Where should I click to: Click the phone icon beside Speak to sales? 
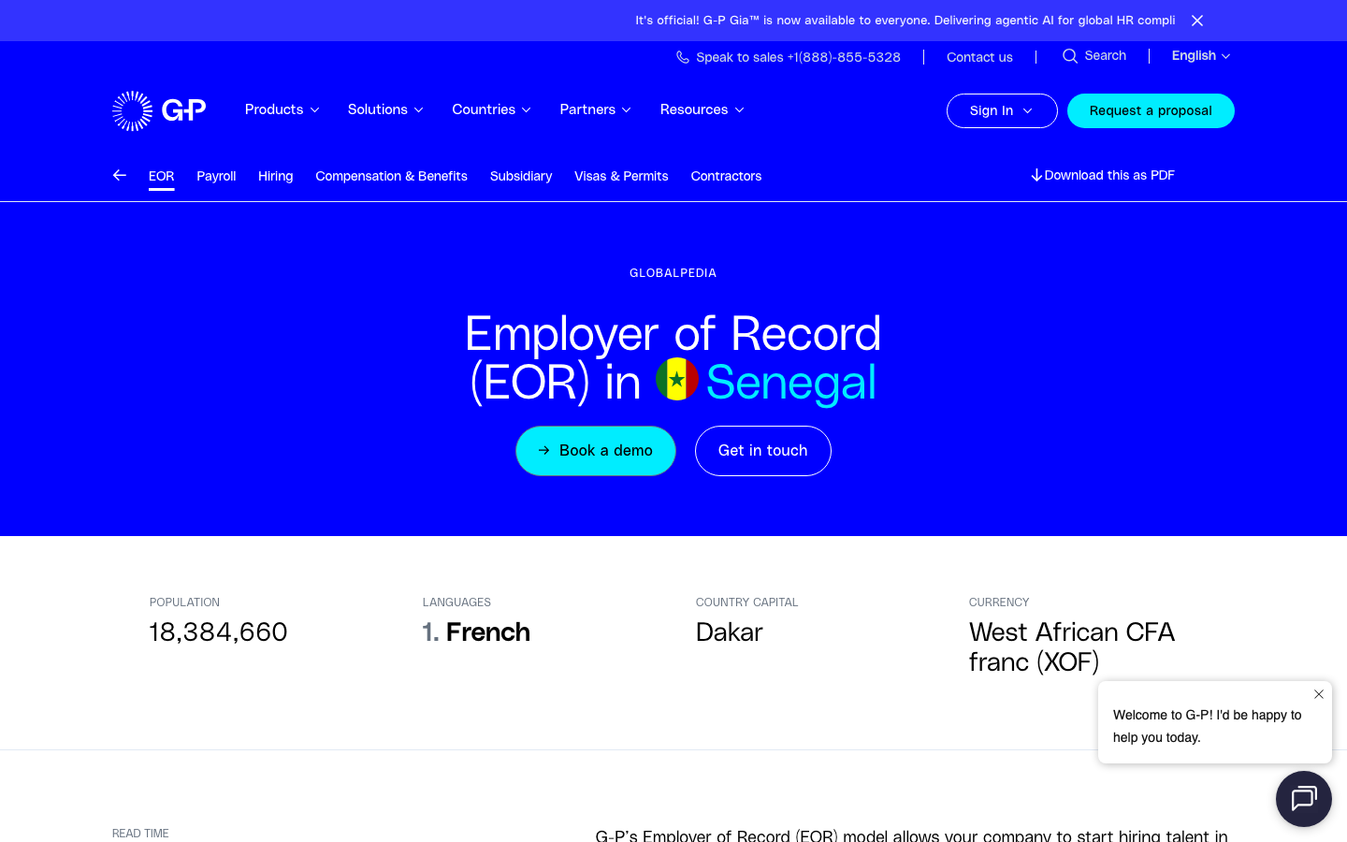[683, 57]
